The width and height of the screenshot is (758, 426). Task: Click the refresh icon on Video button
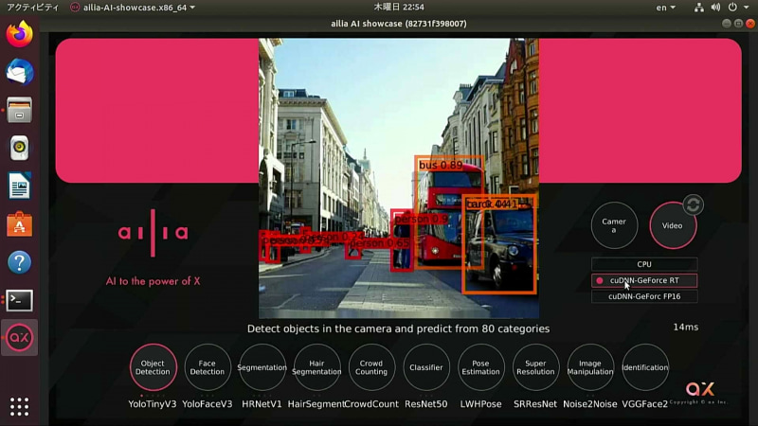(693, 204)
